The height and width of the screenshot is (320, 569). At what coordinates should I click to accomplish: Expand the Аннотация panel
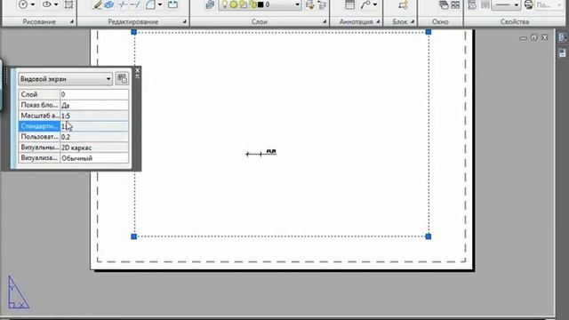pos(378,21)
